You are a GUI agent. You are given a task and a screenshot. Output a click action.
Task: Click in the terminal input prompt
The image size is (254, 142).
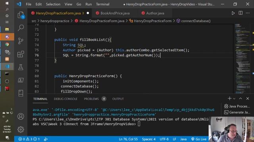coord(139,124)
